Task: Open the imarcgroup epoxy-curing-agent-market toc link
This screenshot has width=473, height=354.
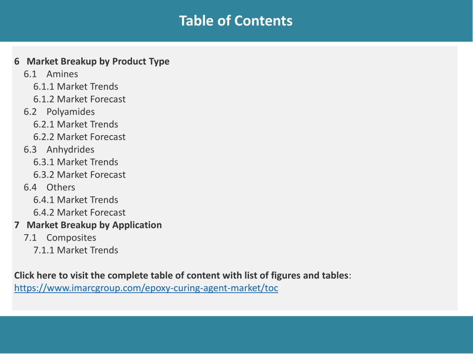Action: click(x=146, y=288)
